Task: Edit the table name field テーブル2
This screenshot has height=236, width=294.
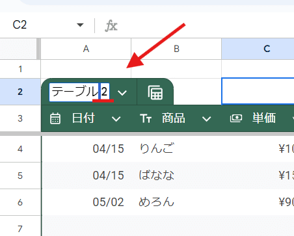Action: (79, 92)
